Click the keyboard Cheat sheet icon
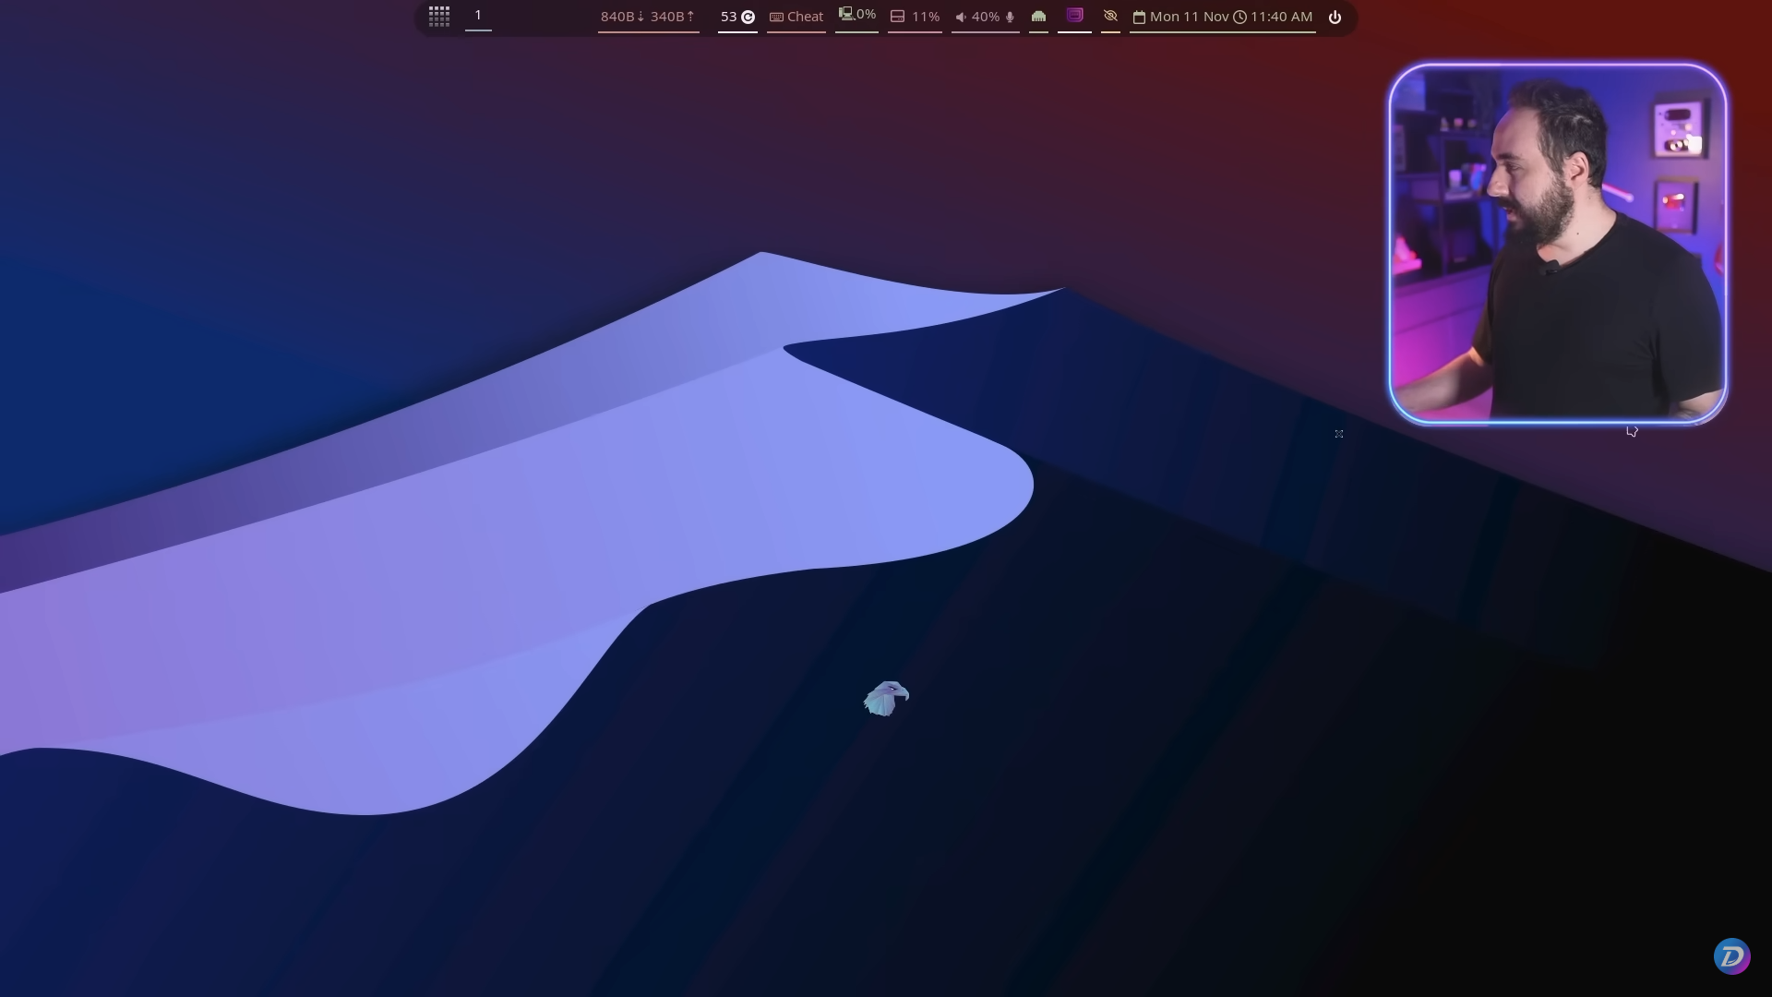This screenshot has height=997, width=1772. click(776, 16)
